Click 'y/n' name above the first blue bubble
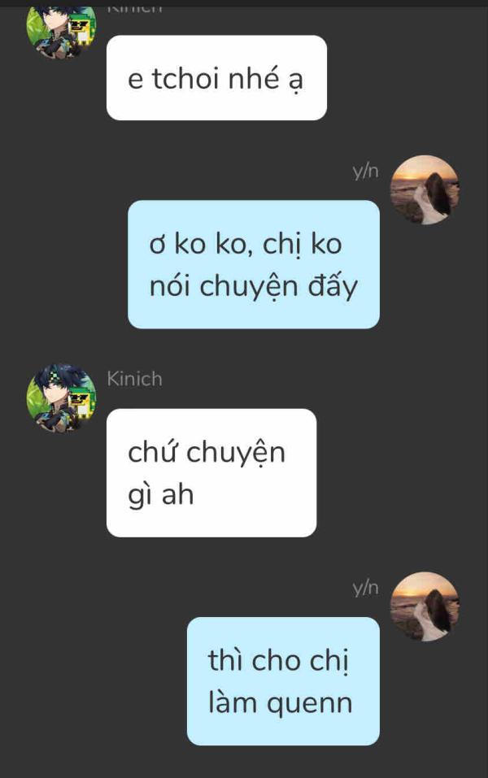Image resolution: width=488 pixels, height=778 pixels. [366, 172]
